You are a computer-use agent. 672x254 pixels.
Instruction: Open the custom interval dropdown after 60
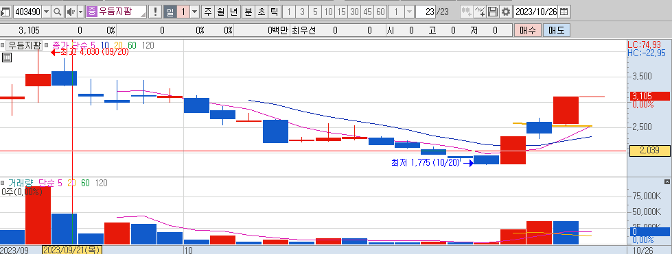tap(409, 12)
